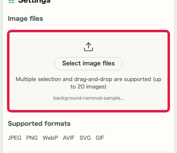The height and width of the screenshot is (153, 177).
Task: Click the Image files section label
Action: 26,19
